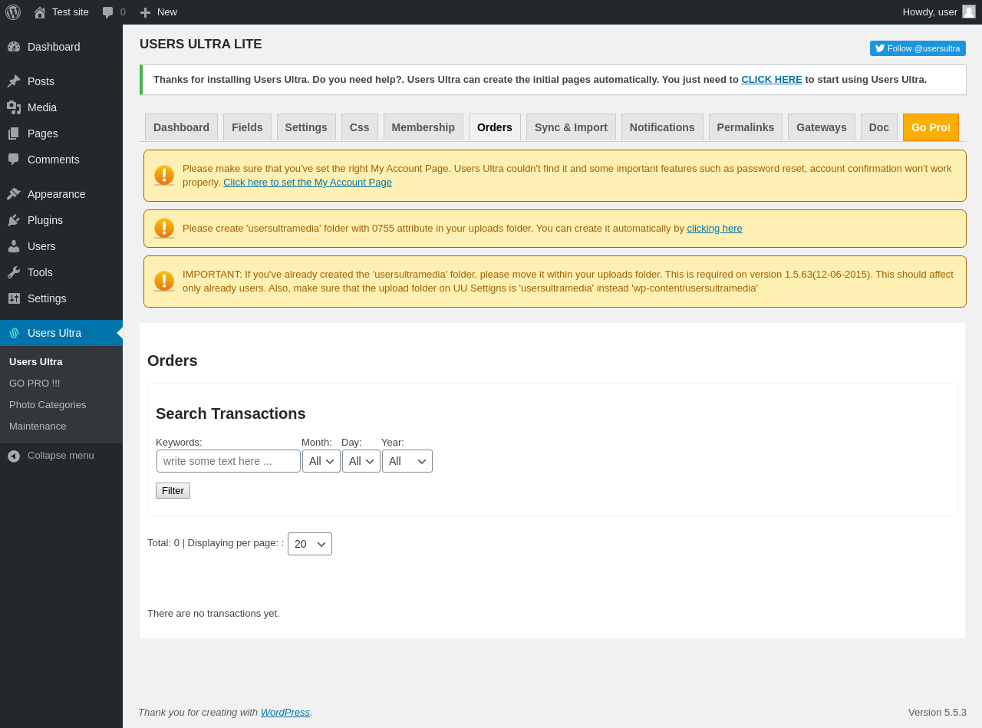
Task: Open the per page count dropdown
Action: coord(310,544)
